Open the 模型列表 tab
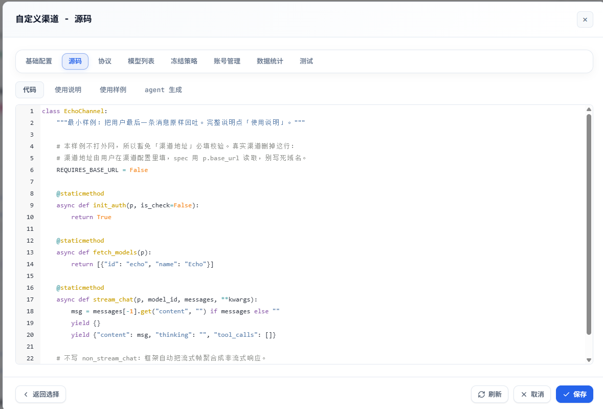The image size is (603, 409). click(141, 61)
